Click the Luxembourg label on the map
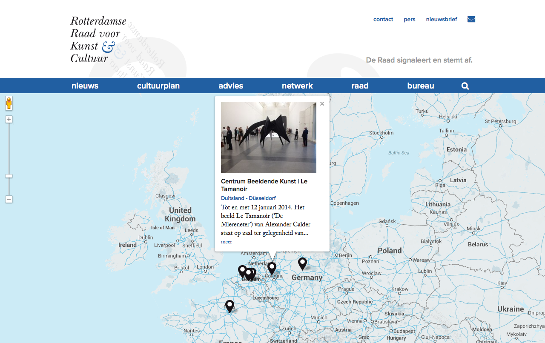545x343 pixels. point(265,298)
